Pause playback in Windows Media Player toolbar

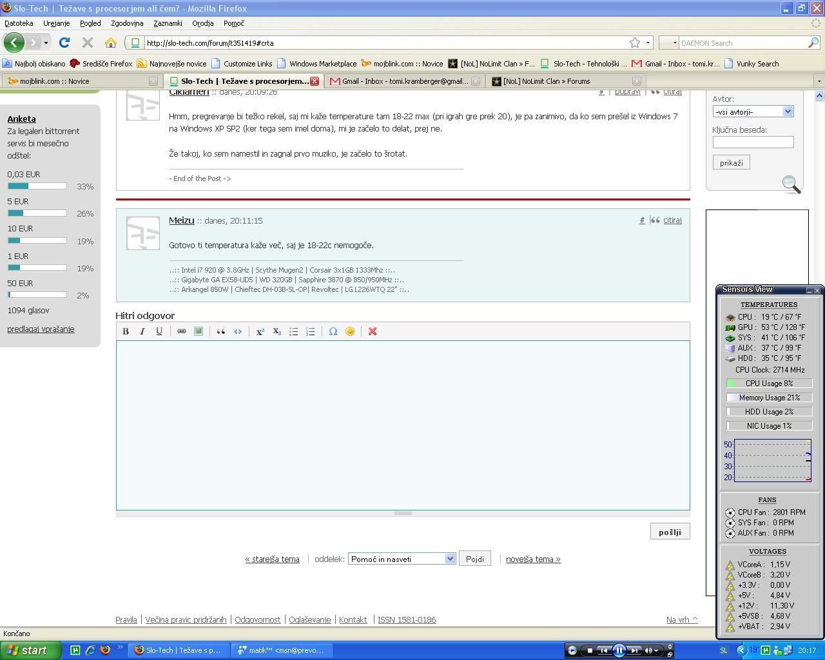[619, 650]
